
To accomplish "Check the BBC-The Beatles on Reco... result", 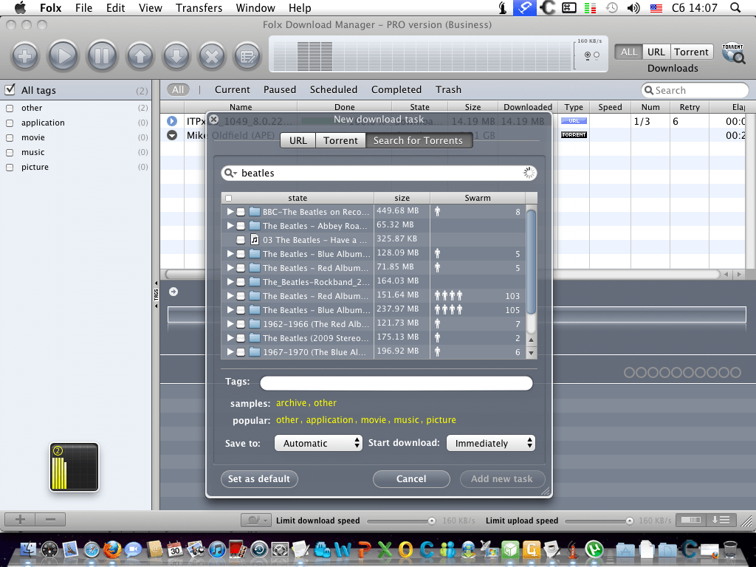I will coord(241,212).
